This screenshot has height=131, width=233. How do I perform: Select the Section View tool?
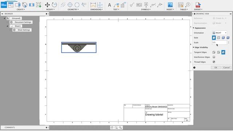tap(18, 5)
